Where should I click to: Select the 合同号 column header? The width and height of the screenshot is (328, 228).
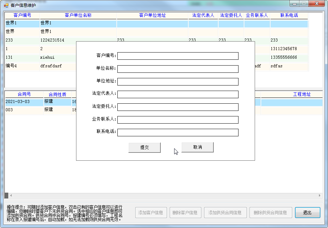[x=24, y=94]
